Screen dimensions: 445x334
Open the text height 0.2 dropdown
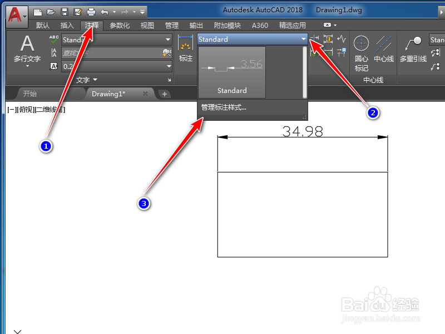click(117, 66)
